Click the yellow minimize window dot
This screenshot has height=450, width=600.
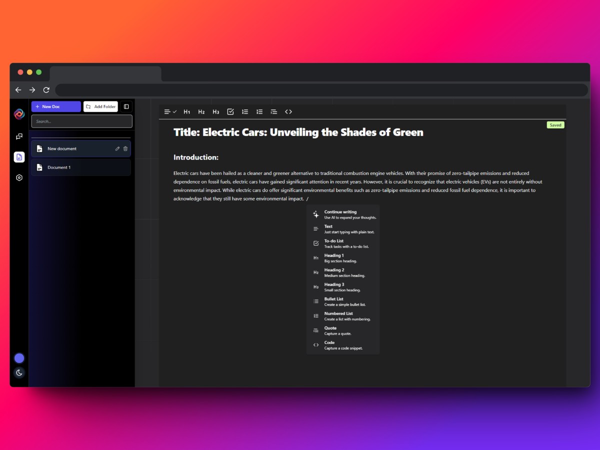(29, 72)
